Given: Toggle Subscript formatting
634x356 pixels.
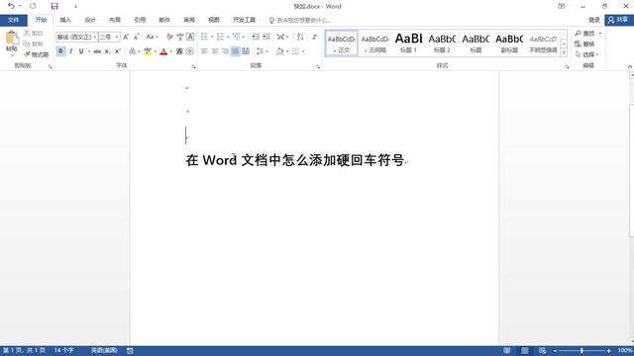Looking at the screenshot, I should (107, 51).
